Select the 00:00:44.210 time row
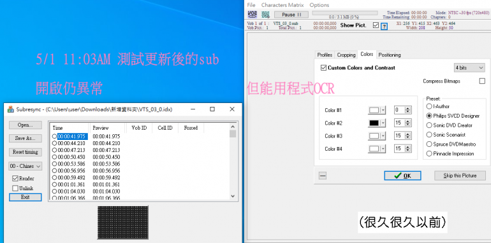Screen dimensions: 491x243 pos(70,143)
